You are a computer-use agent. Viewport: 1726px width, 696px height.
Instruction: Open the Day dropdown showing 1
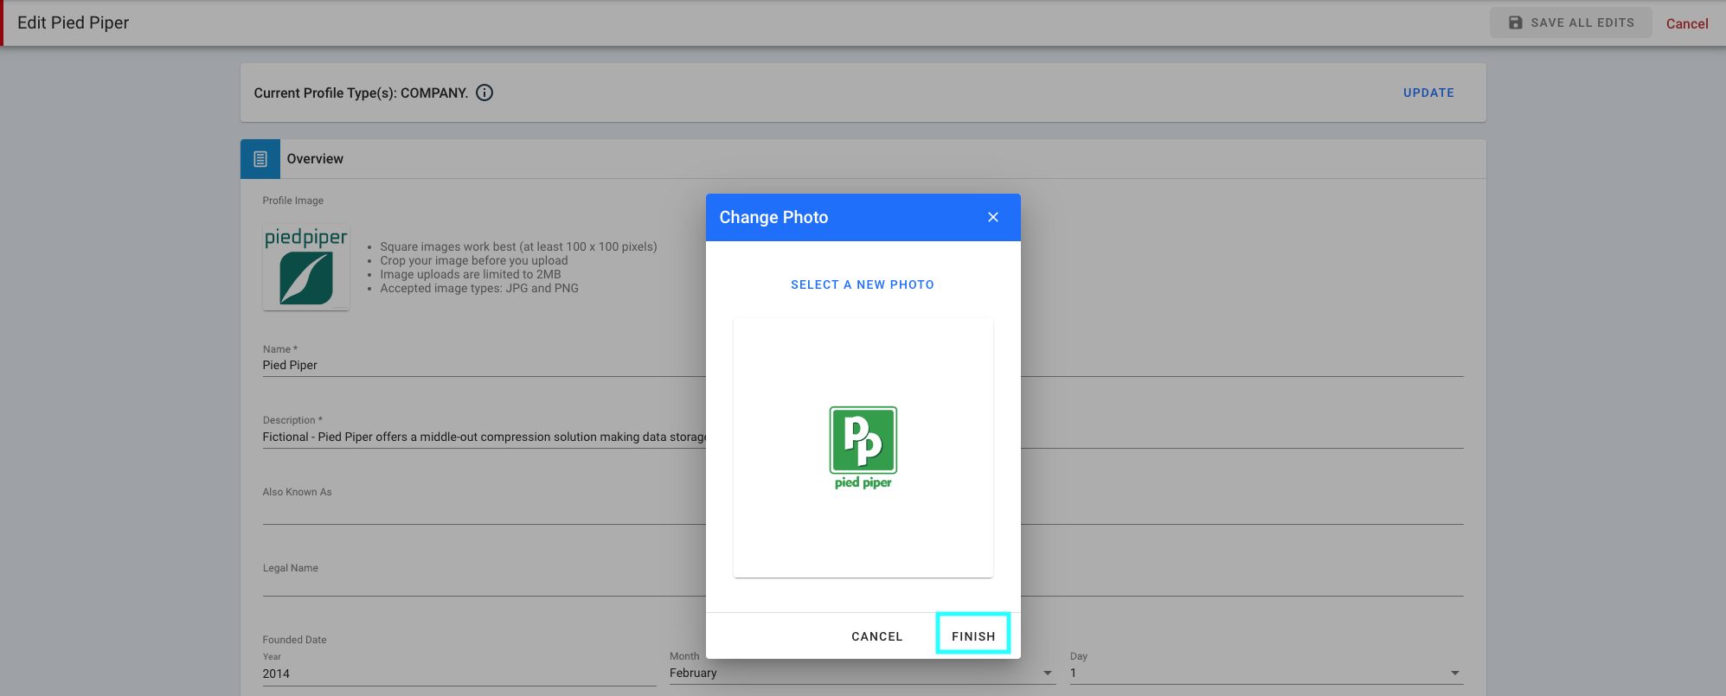point(1267,673)
